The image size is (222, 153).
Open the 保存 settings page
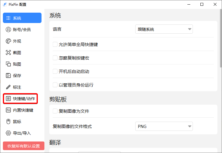tap(22, 76)
